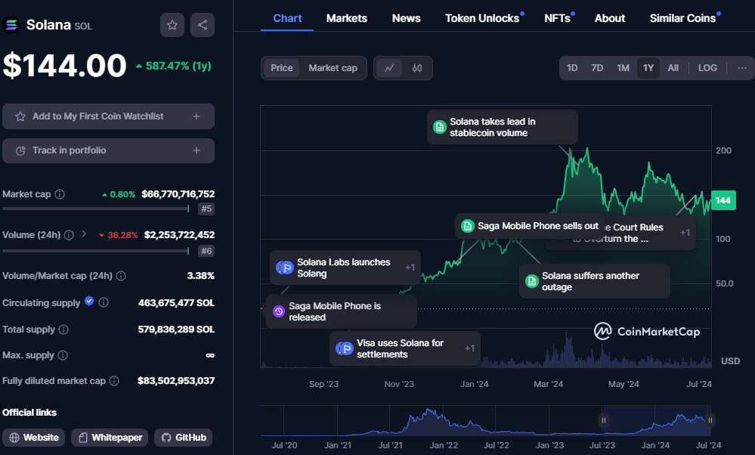Switch to Markets tab
This screenshot has width=755, height=455.
(347, 18)
